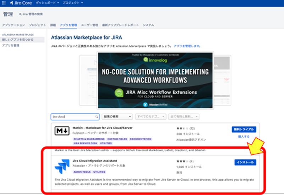
Task: Click the インストール button for Migration Assistant
Action: click(245, 162)
